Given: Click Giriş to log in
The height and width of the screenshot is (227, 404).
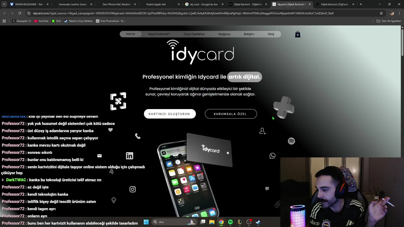Looking at the screenshot, I should (271, 34).
